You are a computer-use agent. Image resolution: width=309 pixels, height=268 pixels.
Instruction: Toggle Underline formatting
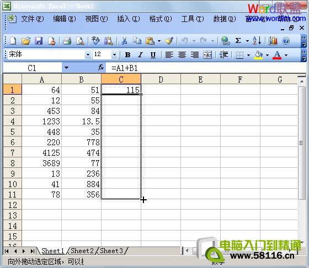153,55
